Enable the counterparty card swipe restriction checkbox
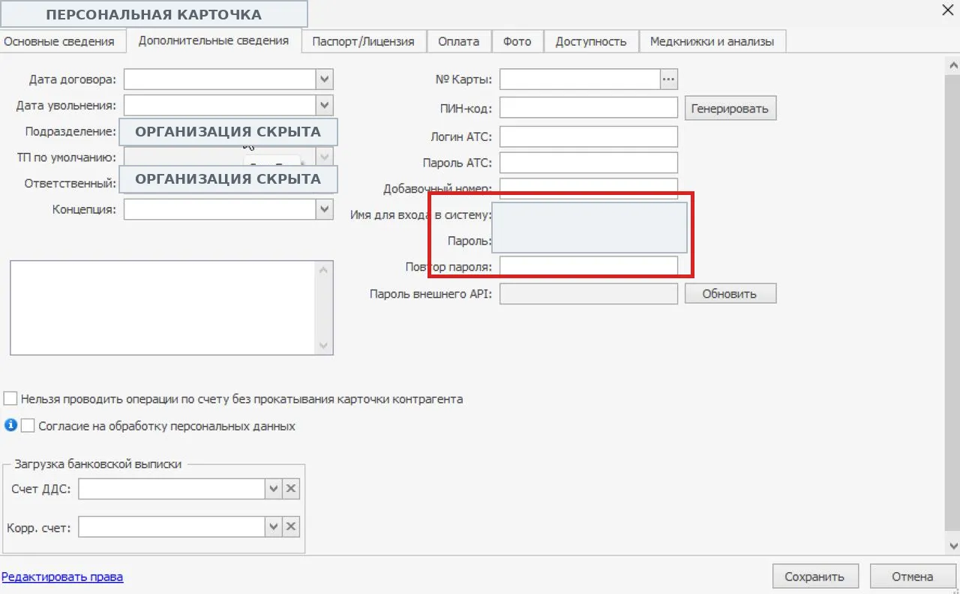 [10, 398]
